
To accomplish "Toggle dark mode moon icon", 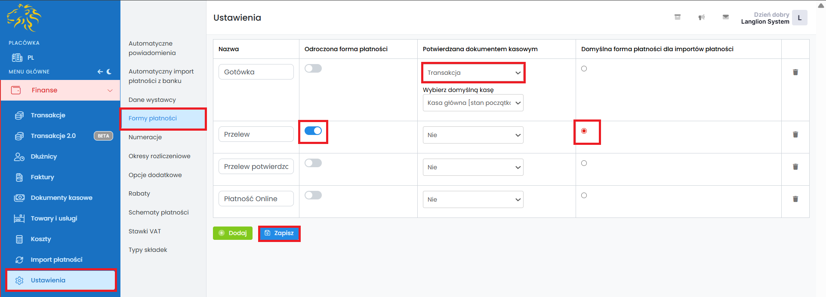I will pos(109,72).
